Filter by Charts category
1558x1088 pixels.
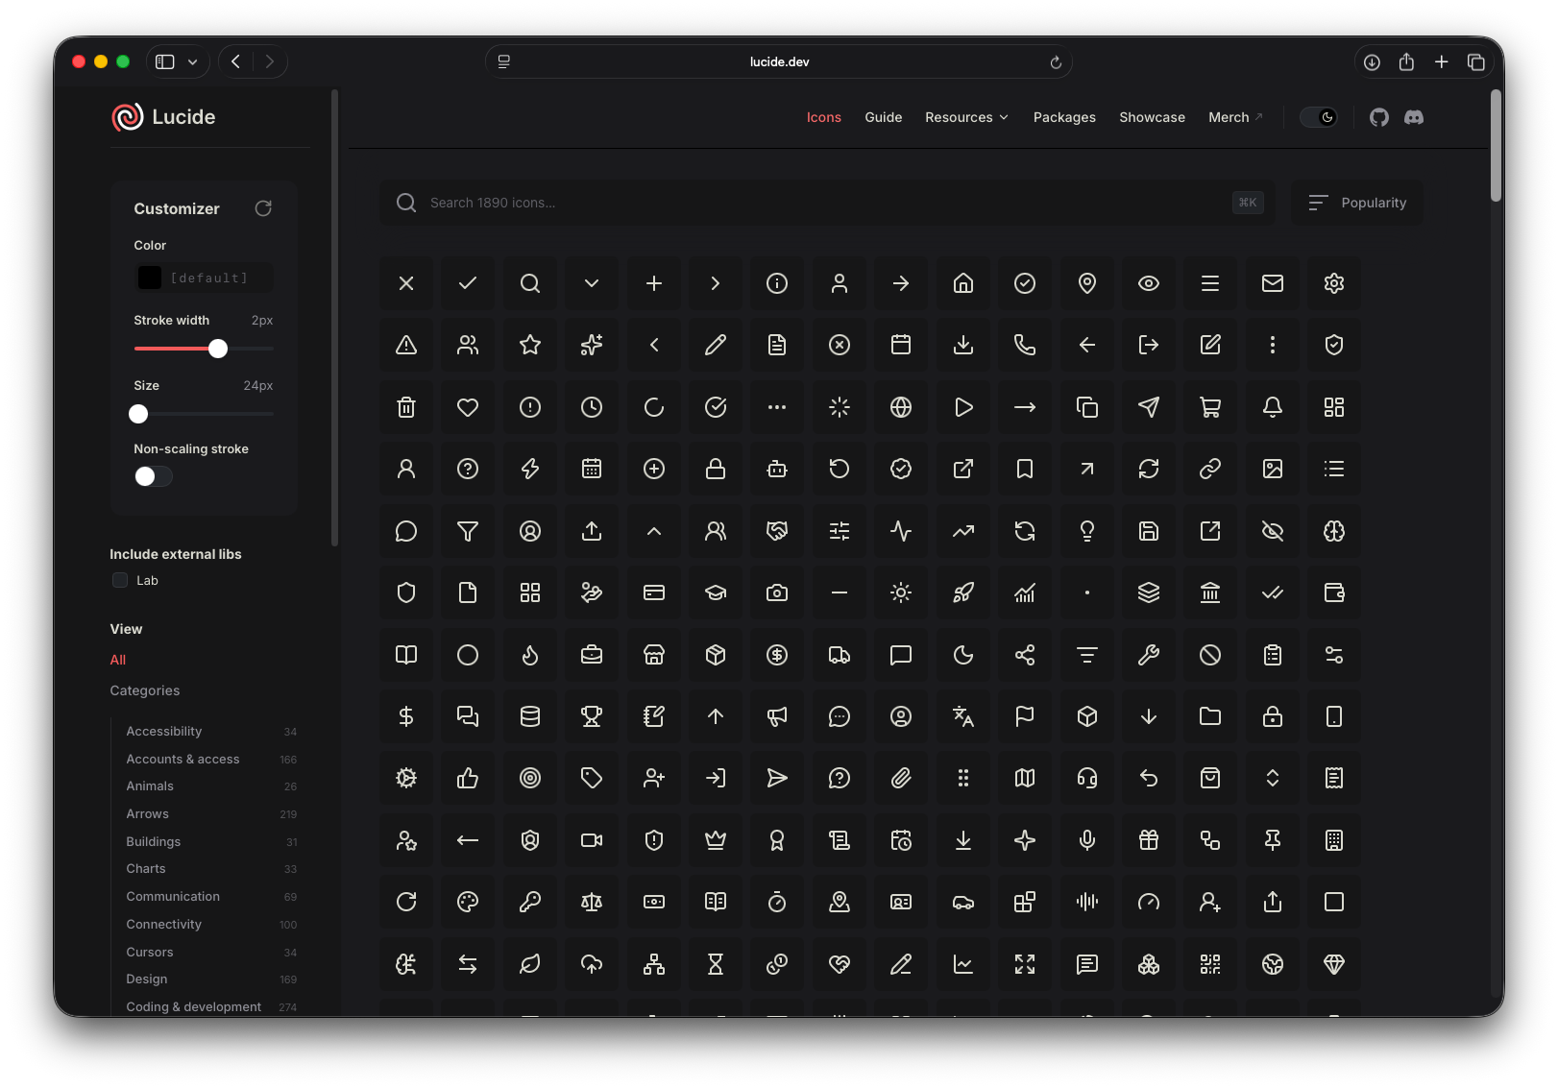tap(211, 869)
